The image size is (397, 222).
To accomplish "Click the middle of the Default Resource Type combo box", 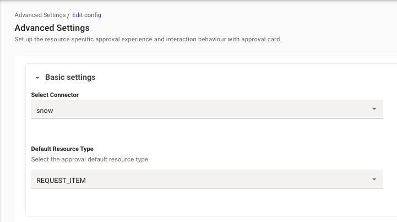I will point(207,179).
